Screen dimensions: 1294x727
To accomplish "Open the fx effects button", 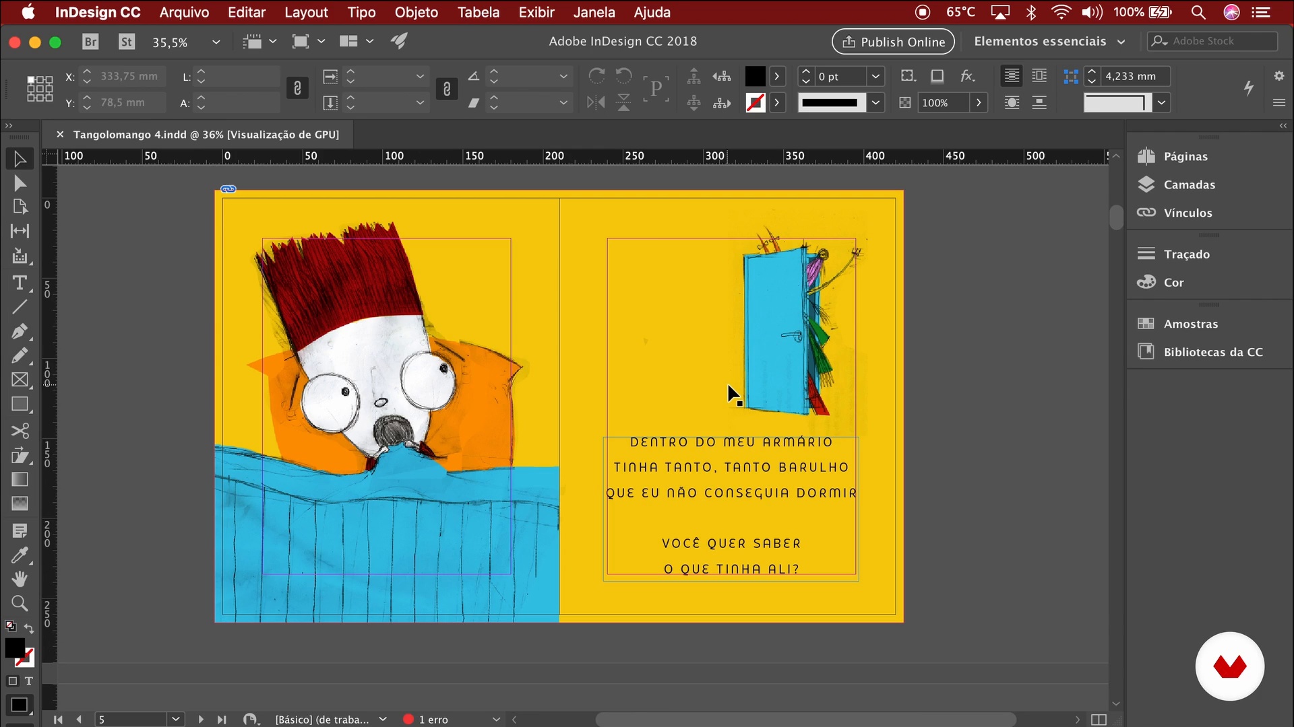I will coord(968,76).
